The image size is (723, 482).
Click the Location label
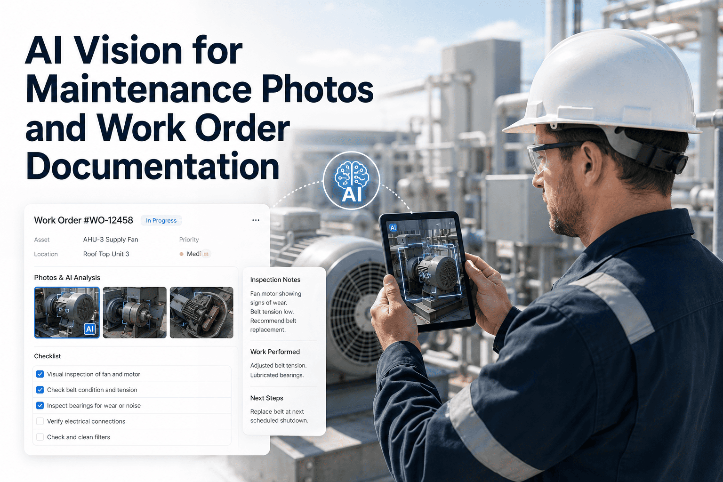pos(46,254)
